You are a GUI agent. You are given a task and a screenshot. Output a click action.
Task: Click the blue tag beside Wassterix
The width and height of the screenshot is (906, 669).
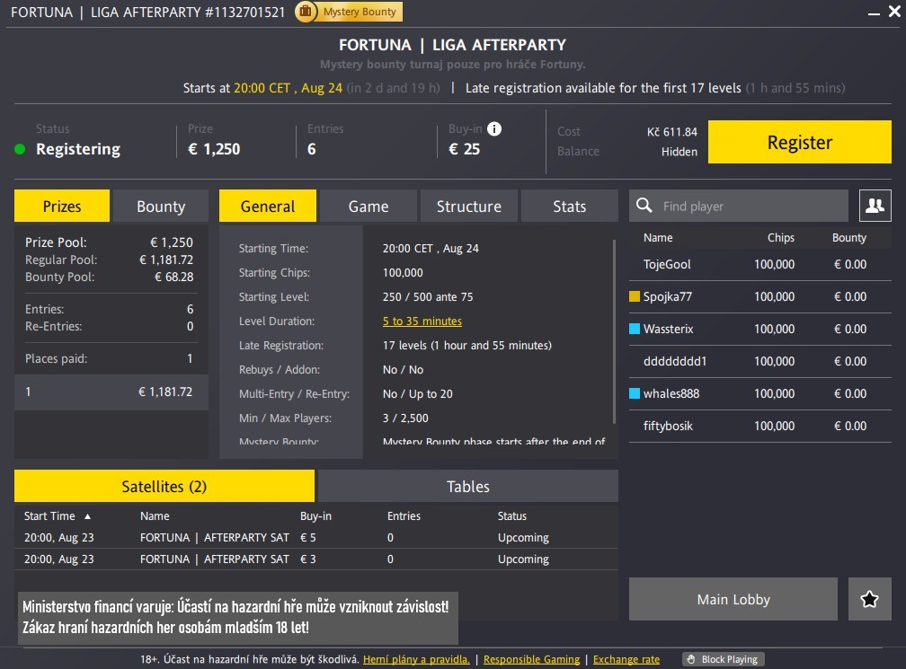pos(635,329)
